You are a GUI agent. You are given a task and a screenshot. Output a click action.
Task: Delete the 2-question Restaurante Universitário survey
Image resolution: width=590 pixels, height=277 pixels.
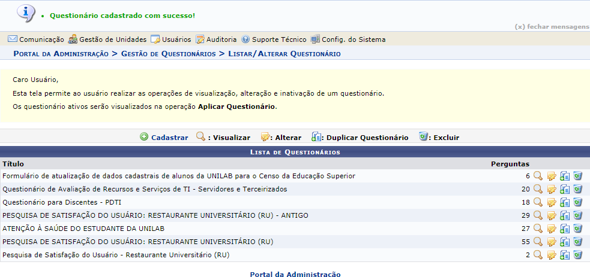577,255
